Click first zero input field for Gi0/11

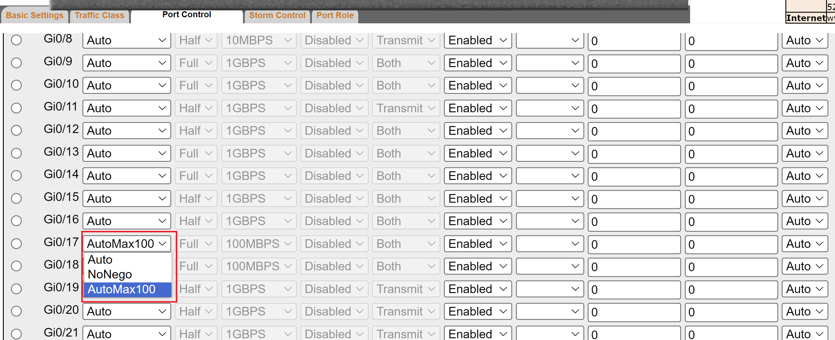(634, 109)
